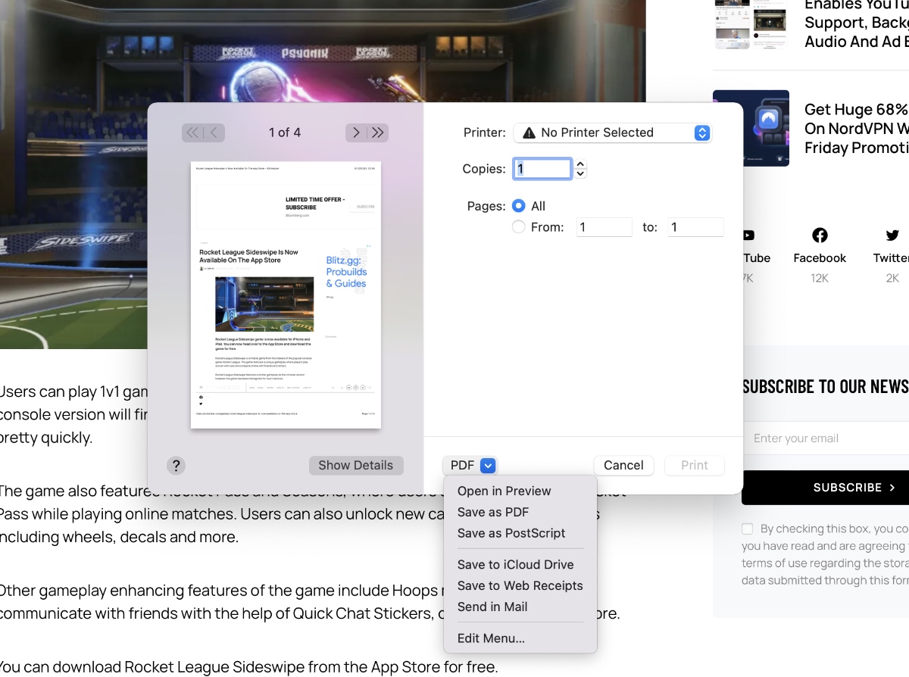
Task: Increase copies with the stepper up arrow
Action: pyautogui.click(x=580, y=164)
